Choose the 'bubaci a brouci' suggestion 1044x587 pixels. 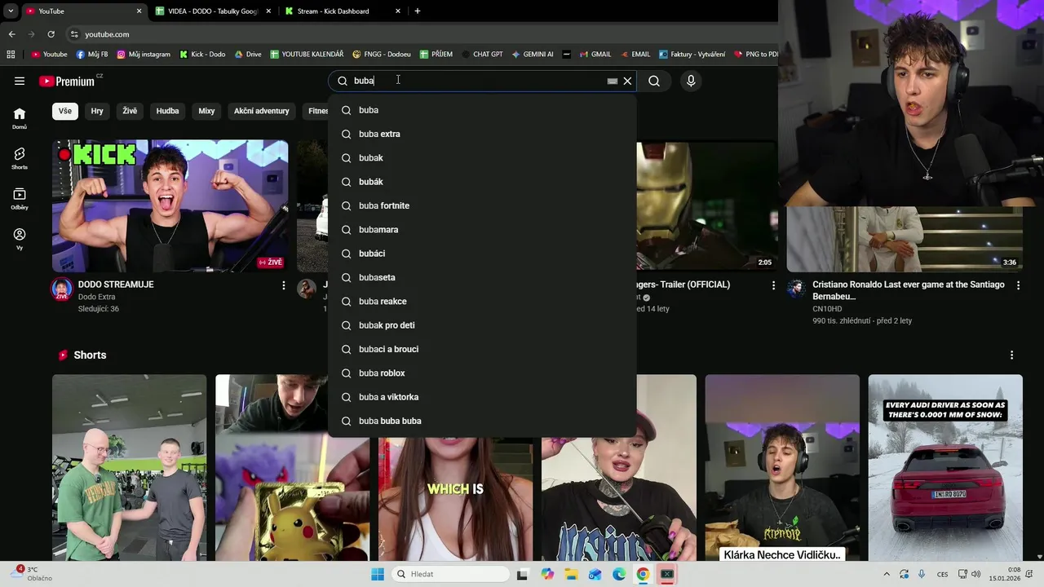click(482, 349)
